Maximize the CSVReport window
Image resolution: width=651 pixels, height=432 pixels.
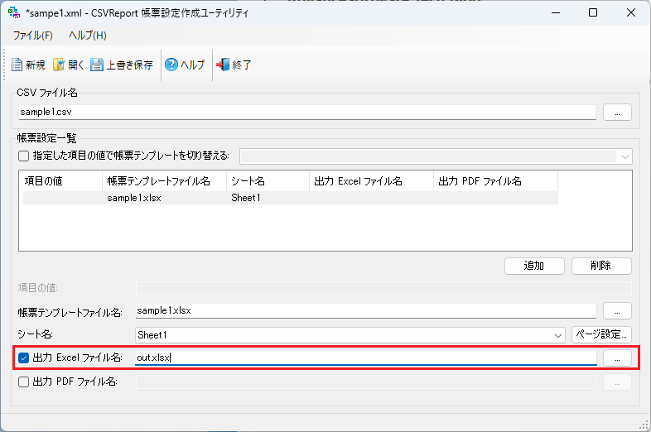(x=593, y=13)
